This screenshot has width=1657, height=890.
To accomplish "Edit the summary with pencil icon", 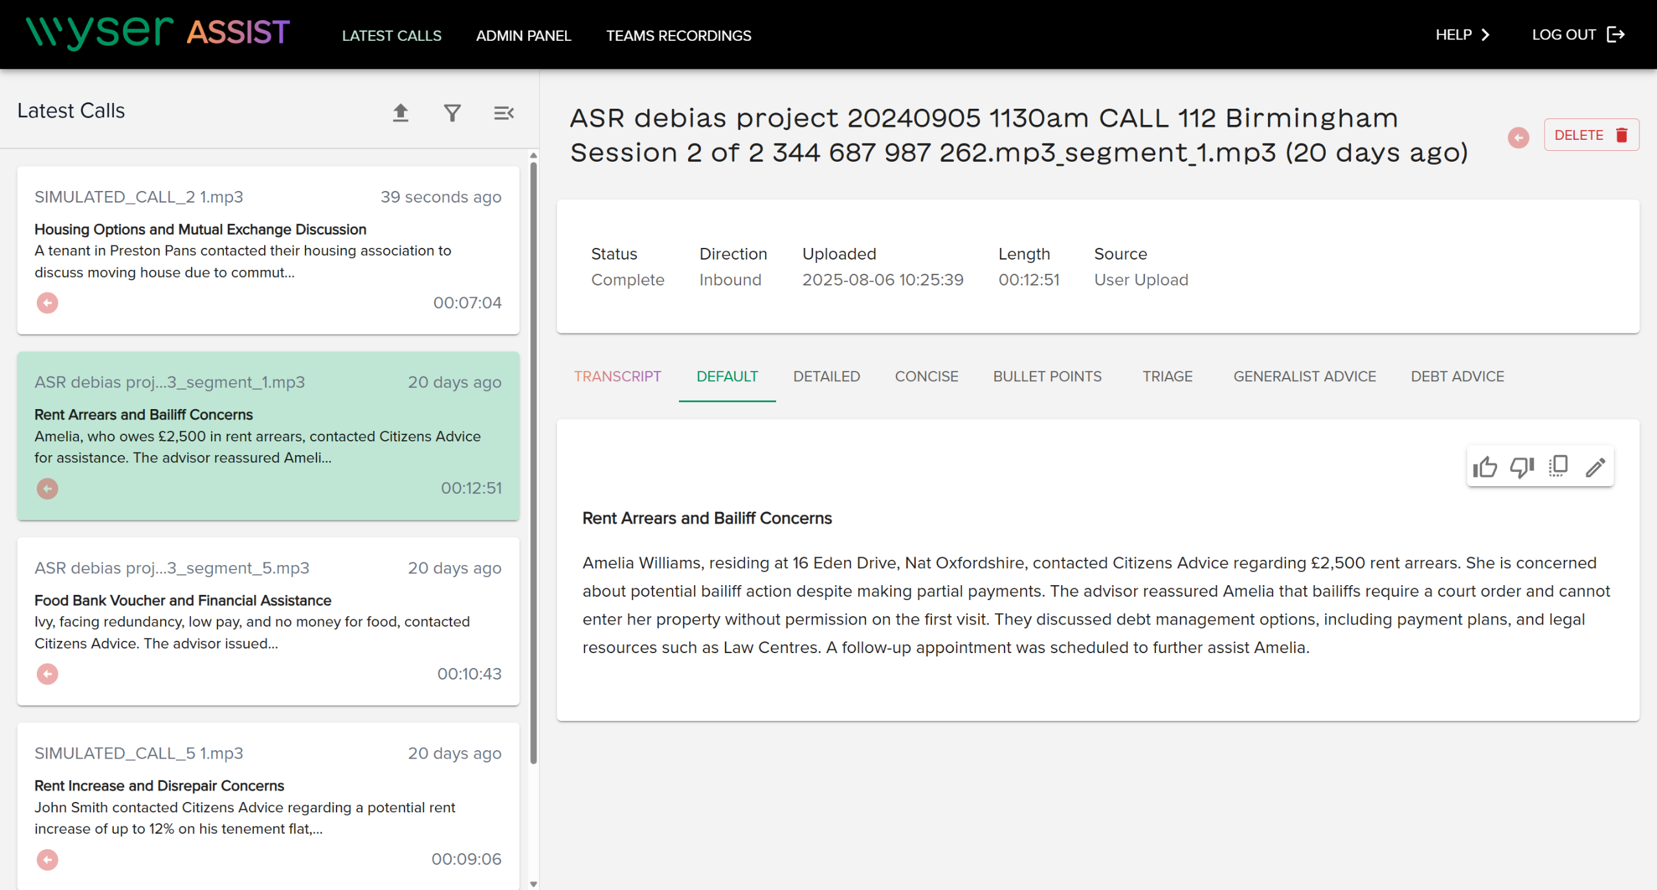I will pos(1596,467).
